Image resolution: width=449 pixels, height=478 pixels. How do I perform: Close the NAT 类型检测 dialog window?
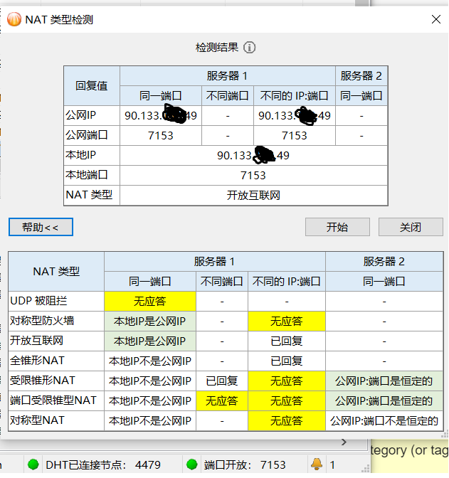(x=435, y=20)
